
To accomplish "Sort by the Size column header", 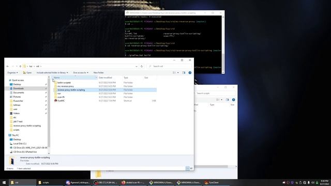I will coord(150,78).
